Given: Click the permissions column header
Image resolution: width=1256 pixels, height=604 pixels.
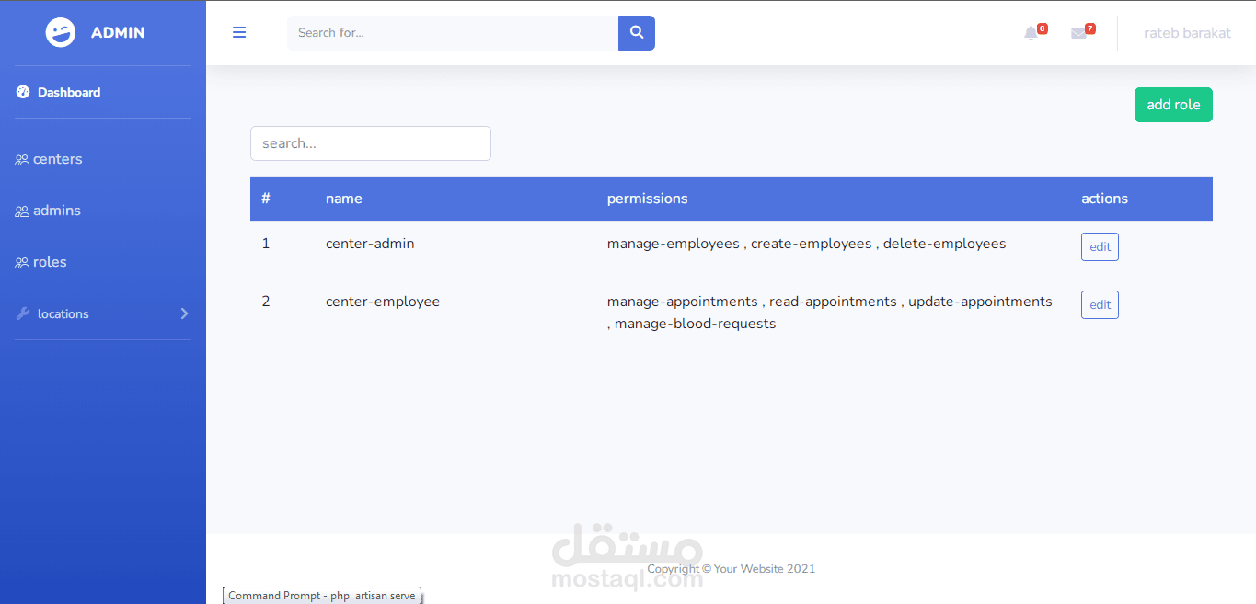Looking at the screenshot, I should [x=647, y=199].
